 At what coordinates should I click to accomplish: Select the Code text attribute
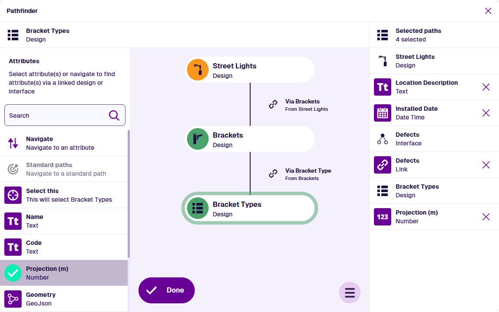tap(64, 247)
